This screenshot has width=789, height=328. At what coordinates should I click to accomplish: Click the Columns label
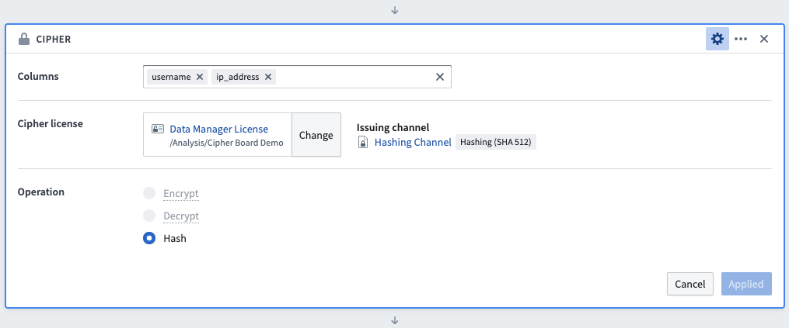[x=38, y=76]
